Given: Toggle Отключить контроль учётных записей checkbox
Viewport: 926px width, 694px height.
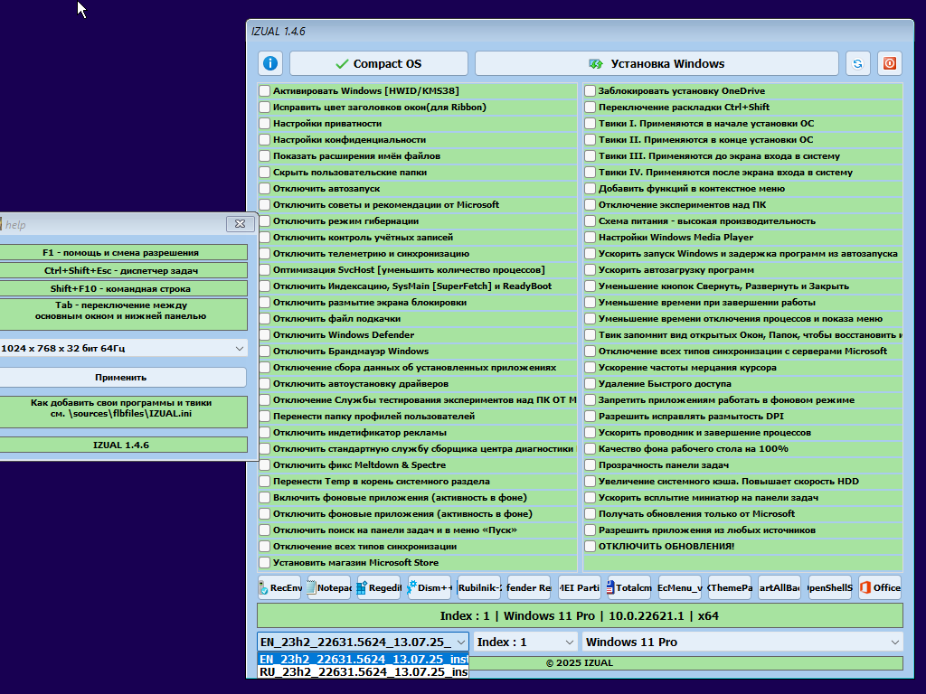Looking at the screenshot, I should pyautogui.click(x=265, y=238).
